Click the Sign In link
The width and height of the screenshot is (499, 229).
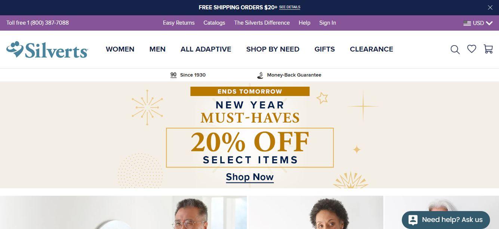pyautogui.click(x=327, y=23)
